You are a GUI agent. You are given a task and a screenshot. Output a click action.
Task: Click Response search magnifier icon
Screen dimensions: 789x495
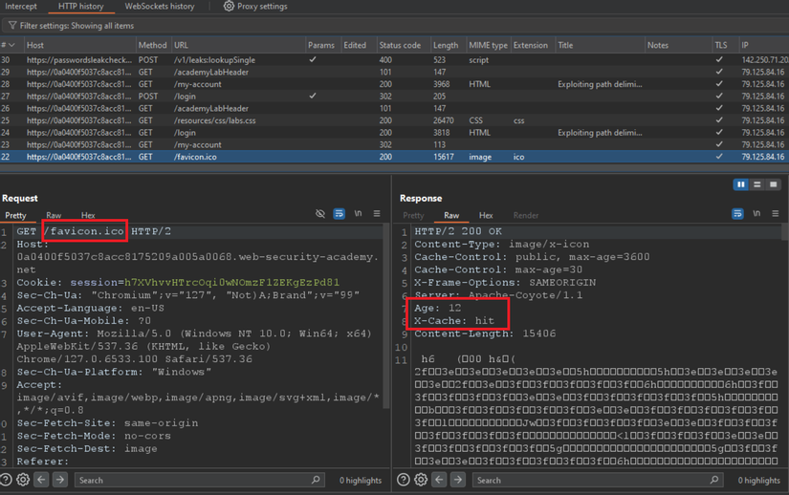click(x=714, y=480)
